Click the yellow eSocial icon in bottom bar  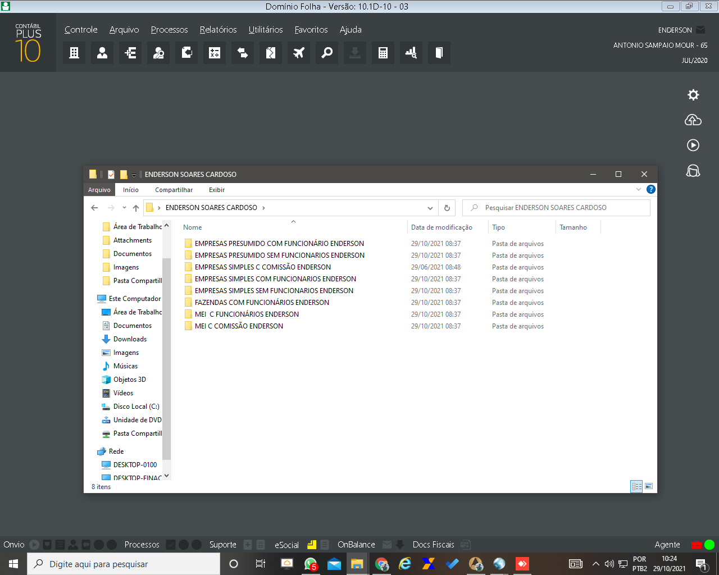pos(312,545)
